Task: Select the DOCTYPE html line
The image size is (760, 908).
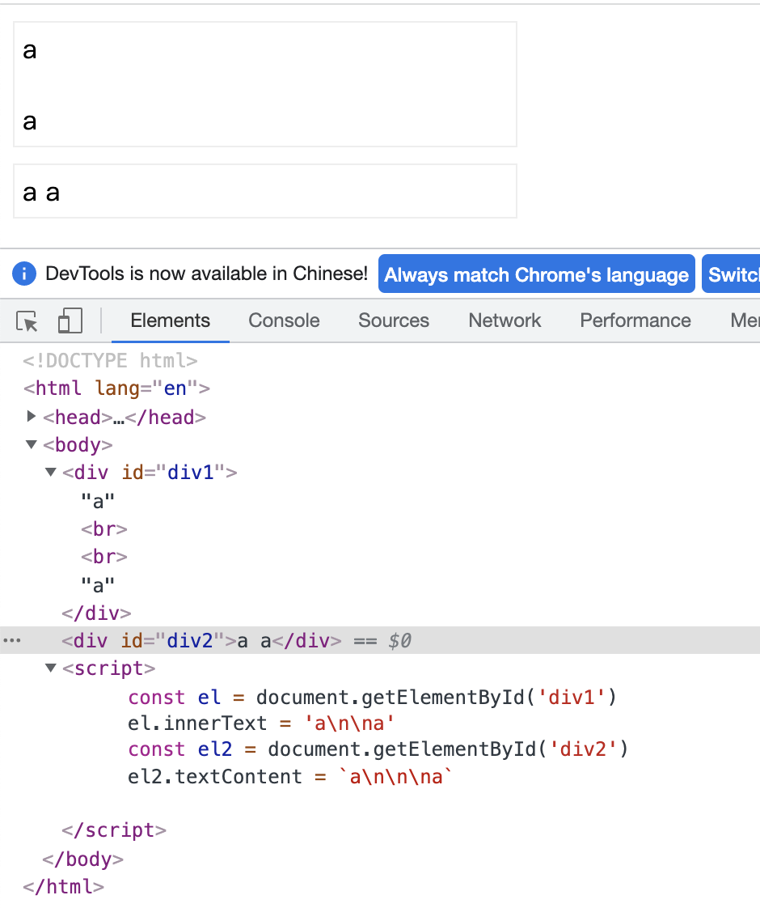Action: point(111,361)
